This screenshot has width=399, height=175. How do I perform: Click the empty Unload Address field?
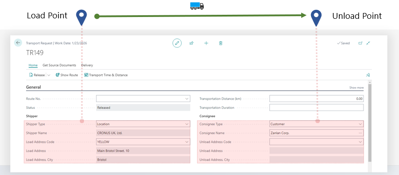click(x=316, y=151)
